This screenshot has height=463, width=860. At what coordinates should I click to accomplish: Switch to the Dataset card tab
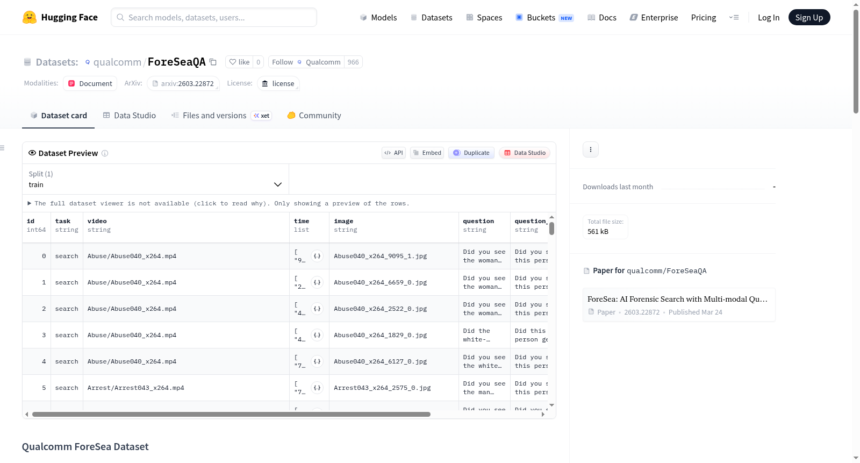pyautogui.click(x=58, y=116)
